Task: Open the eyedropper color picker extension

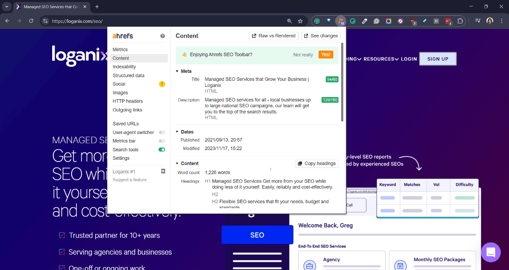Action: point(364,21)
